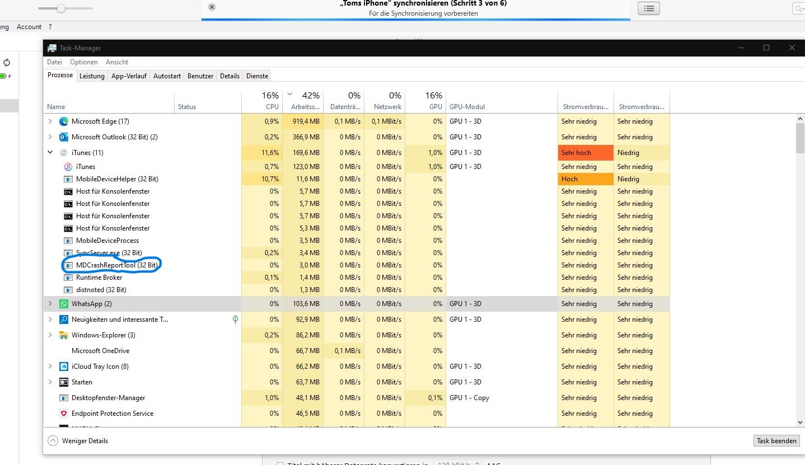Click the iCloud Tray Icon process icon
The height and width of the screenshot is (465, 805).
(63, 367)
